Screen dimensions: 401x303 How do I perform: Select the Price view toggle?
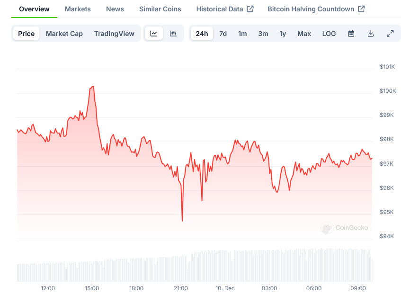pyautogui.click(x=27, y=34)
